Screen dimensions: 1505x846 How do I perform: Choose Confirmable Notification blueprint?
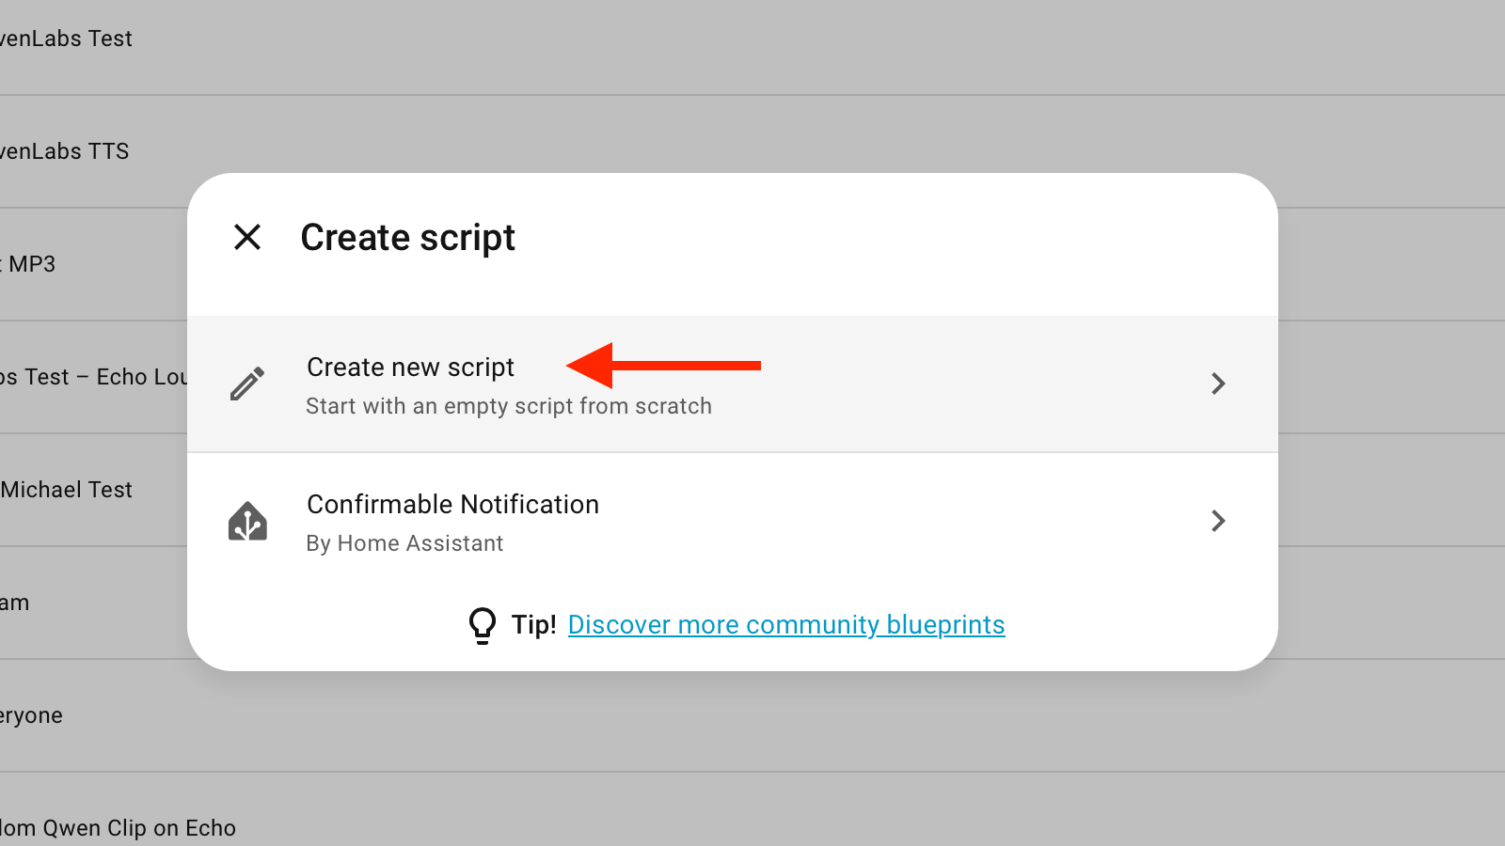(x=732, y=521)
